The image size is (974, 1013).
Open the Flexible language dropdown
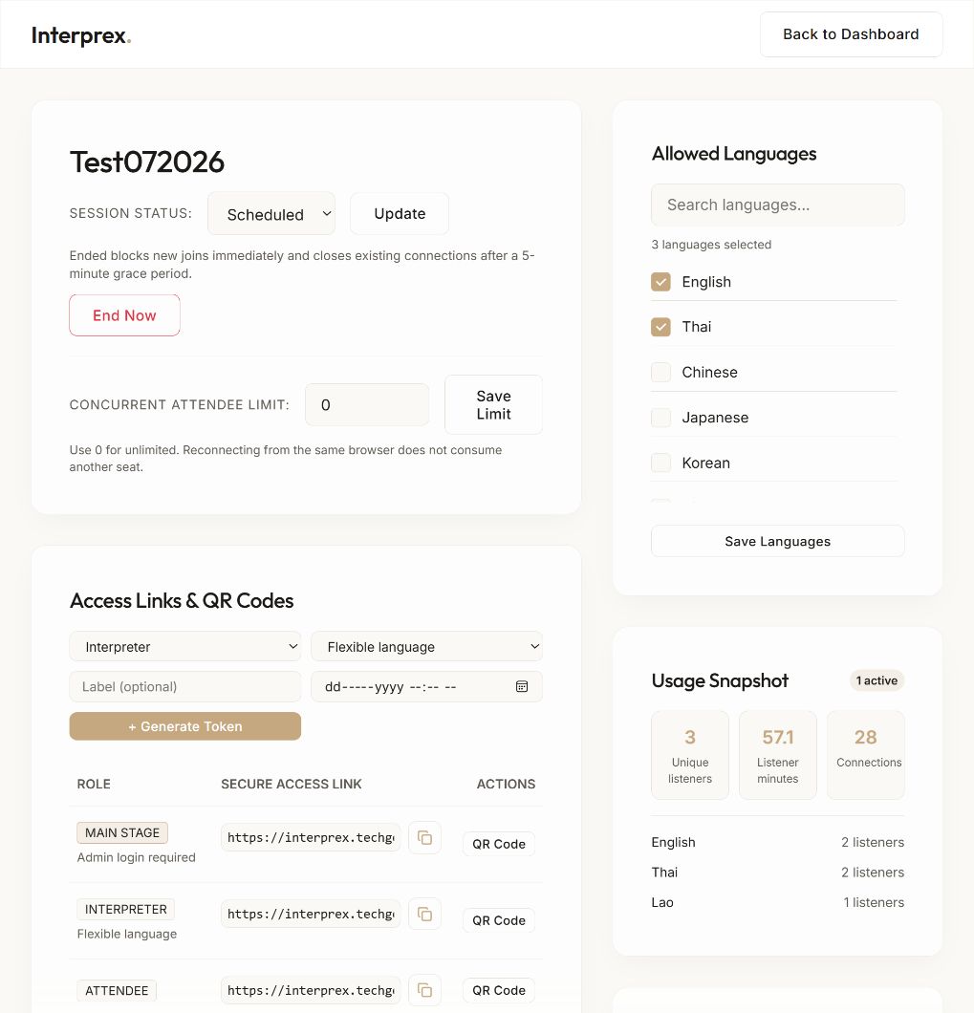coord(426,646)
